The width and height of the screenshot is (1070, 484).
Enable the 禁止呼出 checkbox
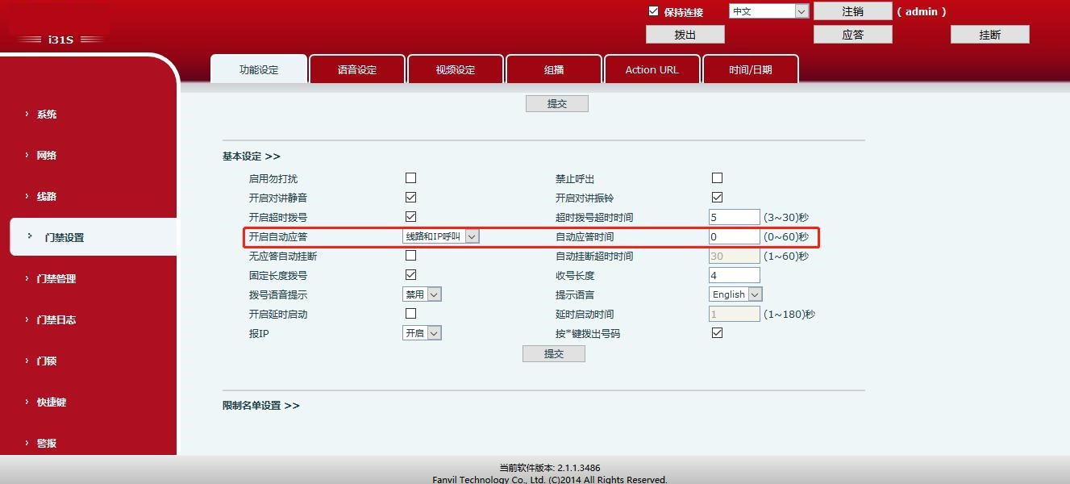click(717, 177)
